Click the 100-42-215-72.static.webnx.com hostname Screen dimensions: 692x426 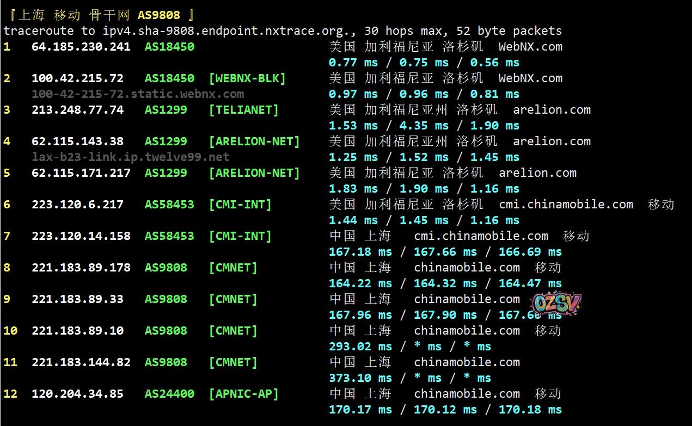click(137, 94)
